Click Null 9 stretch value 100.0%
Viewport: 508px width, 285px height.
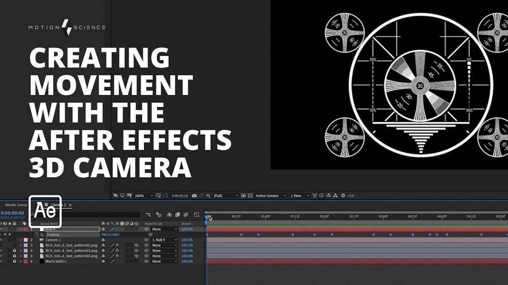(x=187, y=229)
